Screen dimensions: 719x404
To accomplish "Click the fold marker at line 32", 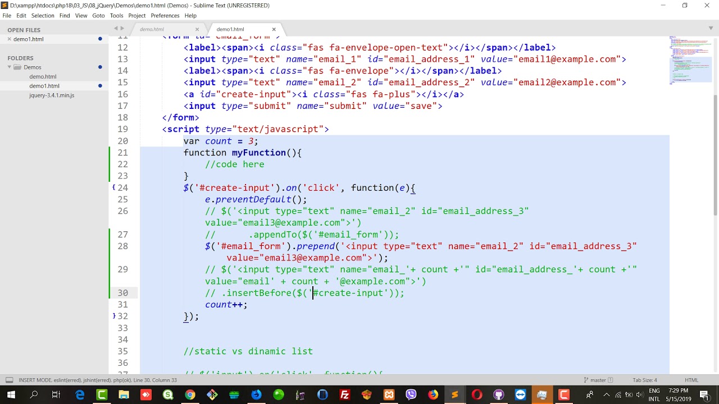I will [114, 316].
